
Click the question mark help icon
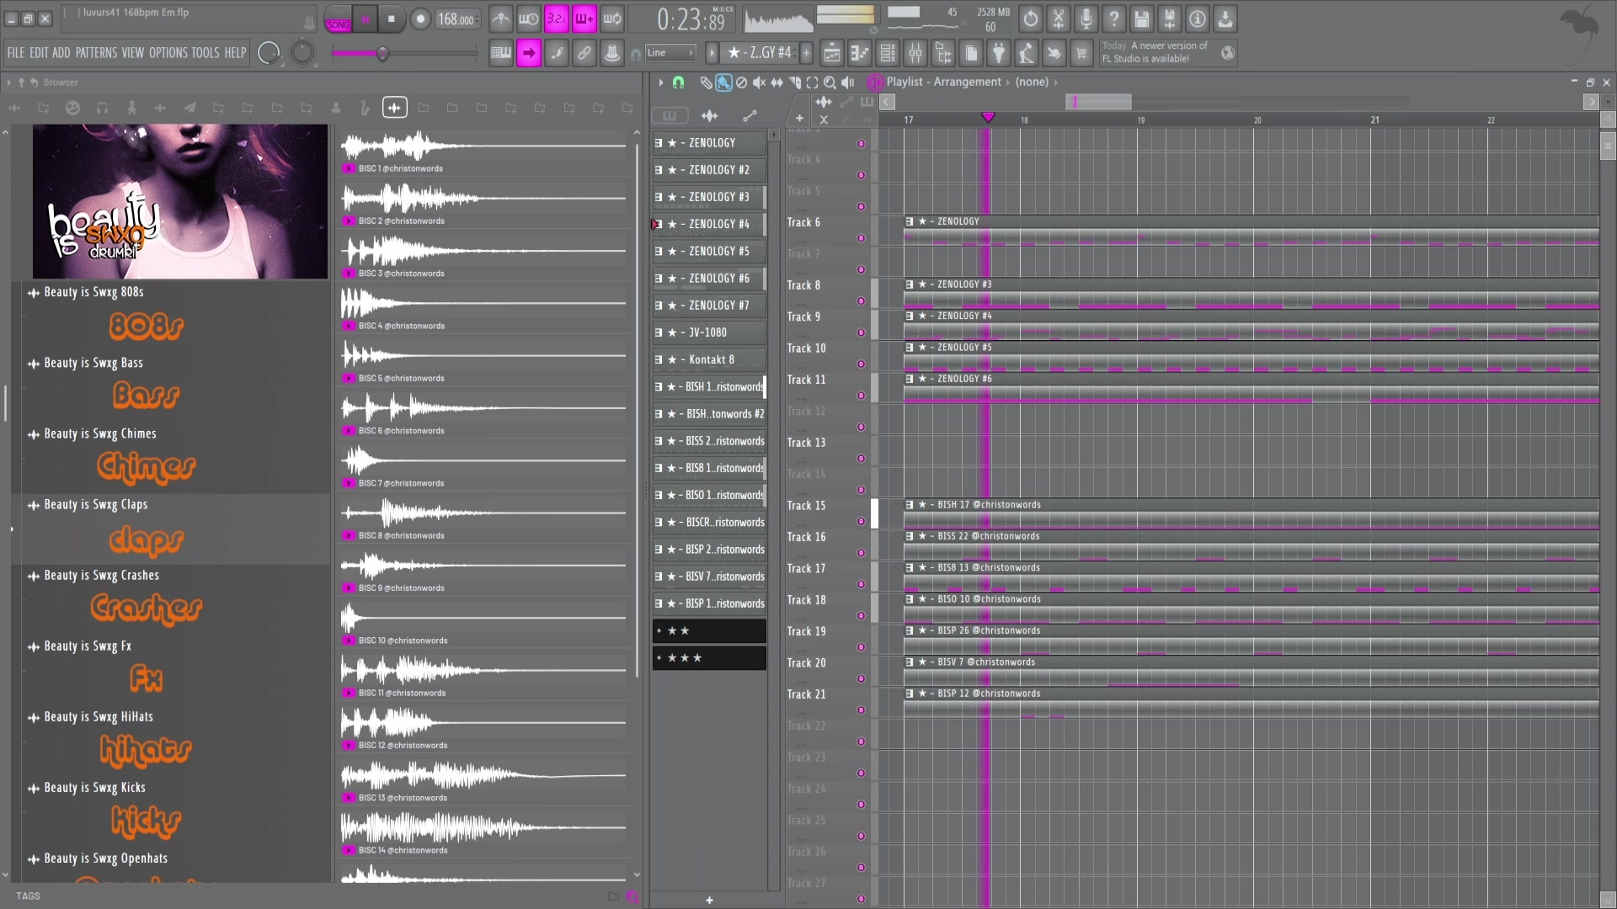coord(1114,19)
